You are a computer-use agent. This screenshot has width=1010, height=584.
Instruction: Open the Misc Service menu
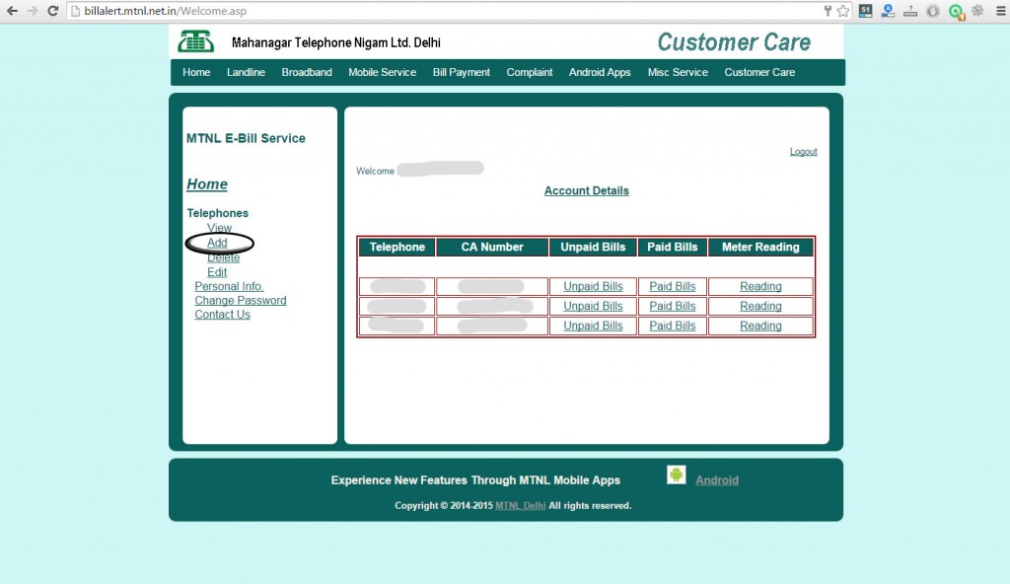(678, 72)
